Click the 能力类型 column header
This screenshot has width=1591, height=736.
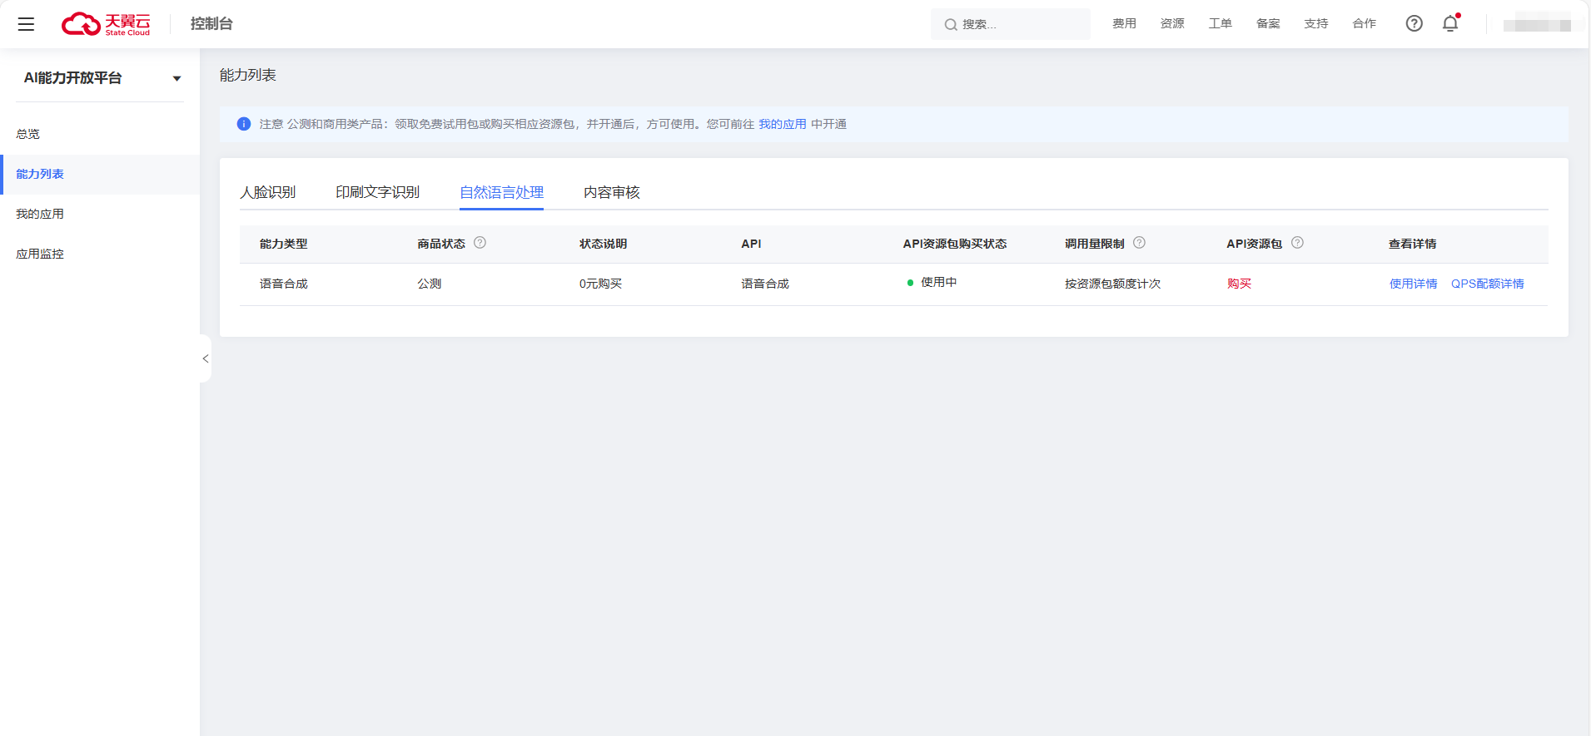283,244
